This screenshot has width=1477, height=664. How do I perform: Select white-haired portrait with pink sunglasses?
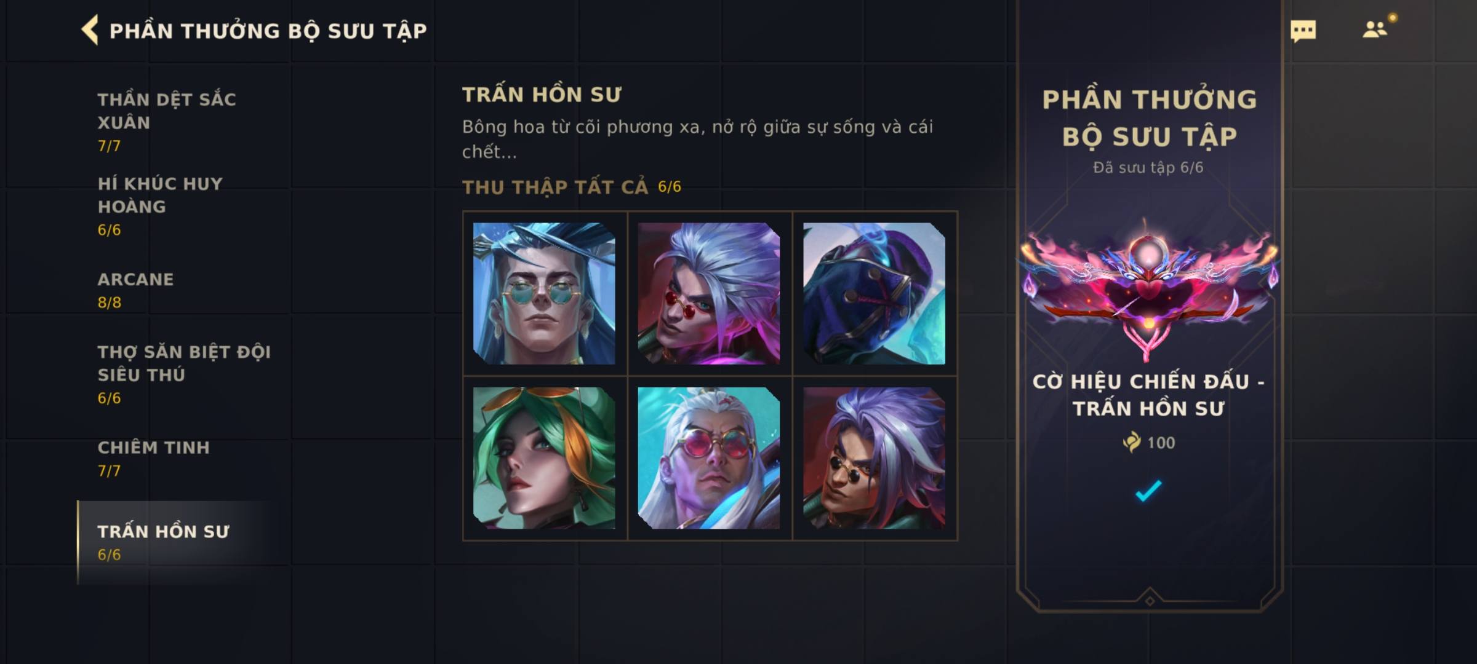click(x=709, y=458)
